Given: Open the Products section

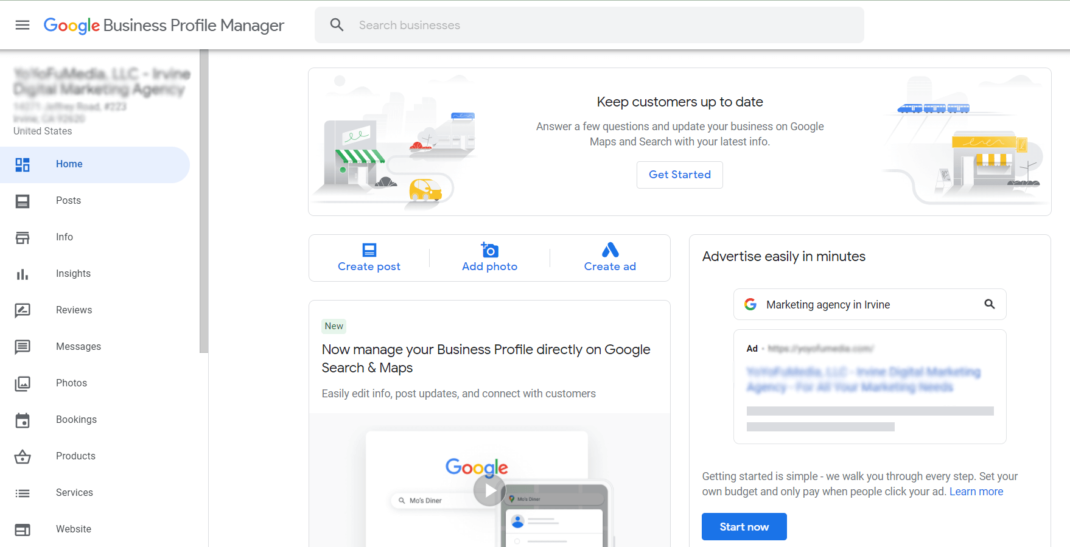Looking at the screenshot, I should 75,456.
